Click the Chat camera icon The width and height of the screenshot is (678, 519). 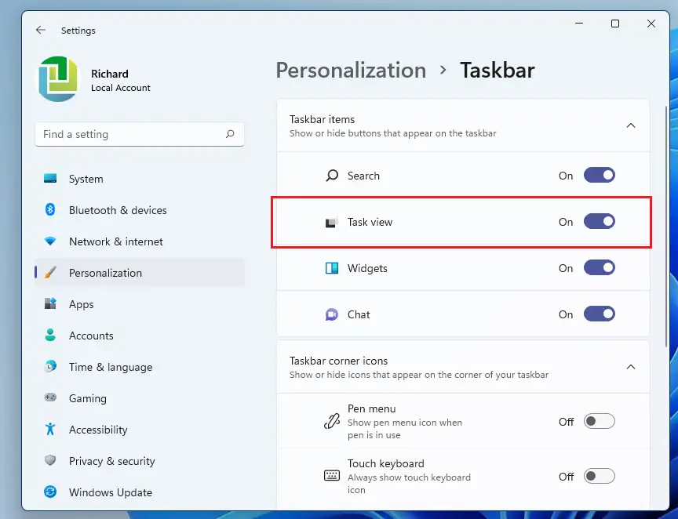[x=332, y=314]
